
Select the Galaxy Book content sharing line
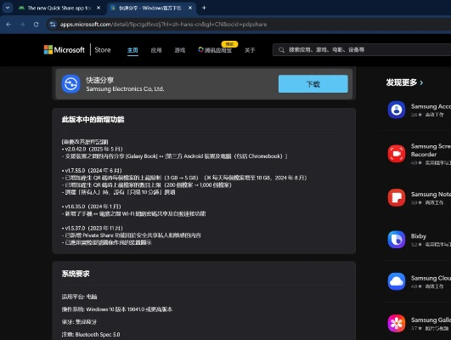click(174, 156)
